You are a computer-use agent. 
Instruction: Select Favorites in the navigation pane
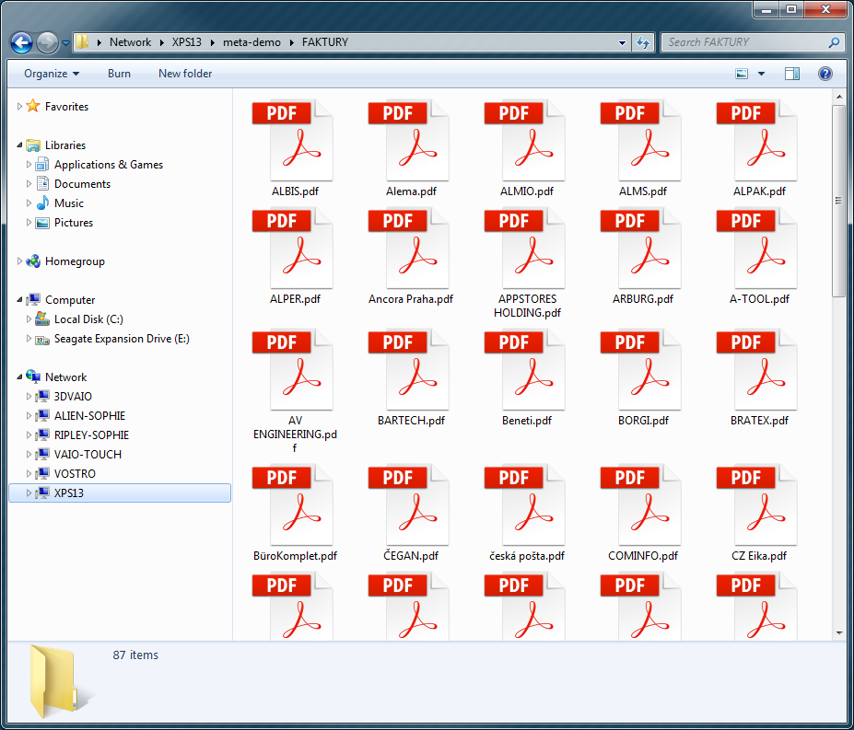[x=66, y=107]
